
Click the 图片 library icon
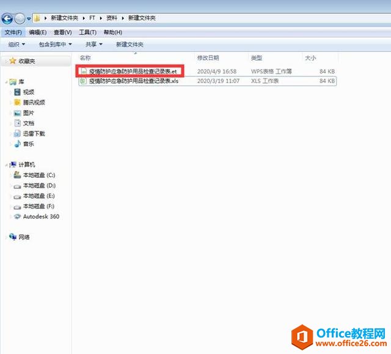(17, 112)
